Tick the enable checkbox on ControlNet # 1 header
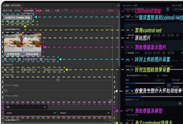 coord(106,120)
